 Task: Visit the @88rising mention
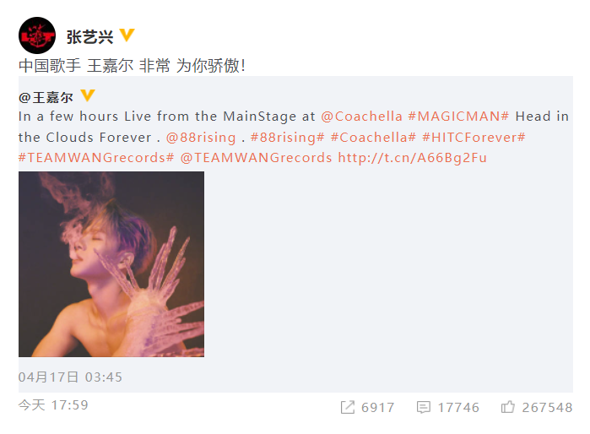pyautogui.click(x=201, y=138)
